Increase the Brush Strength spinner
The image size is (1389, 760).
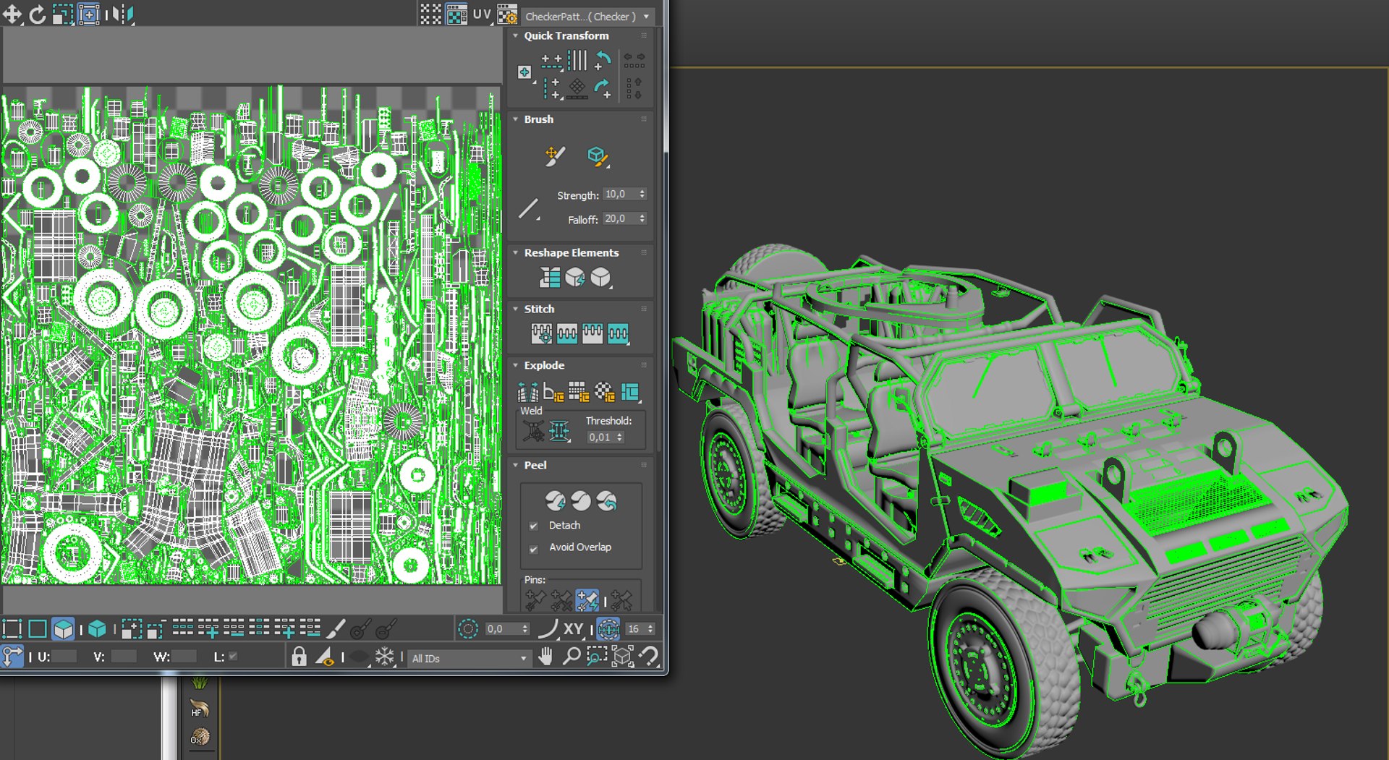click(642, 192)
